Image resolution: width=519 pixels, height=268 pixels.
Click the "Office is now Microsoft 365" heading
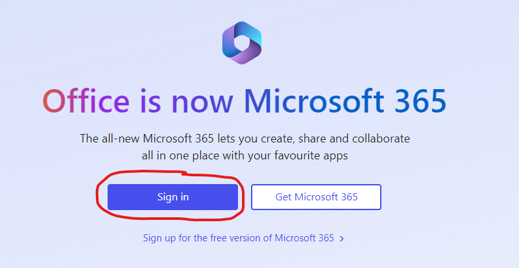(245, 101)
